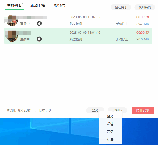This screenshot has height=145, width=158.
Task: Click 跳过检测 in the first row
Action: pyautogui.click(x=76, y=24)
